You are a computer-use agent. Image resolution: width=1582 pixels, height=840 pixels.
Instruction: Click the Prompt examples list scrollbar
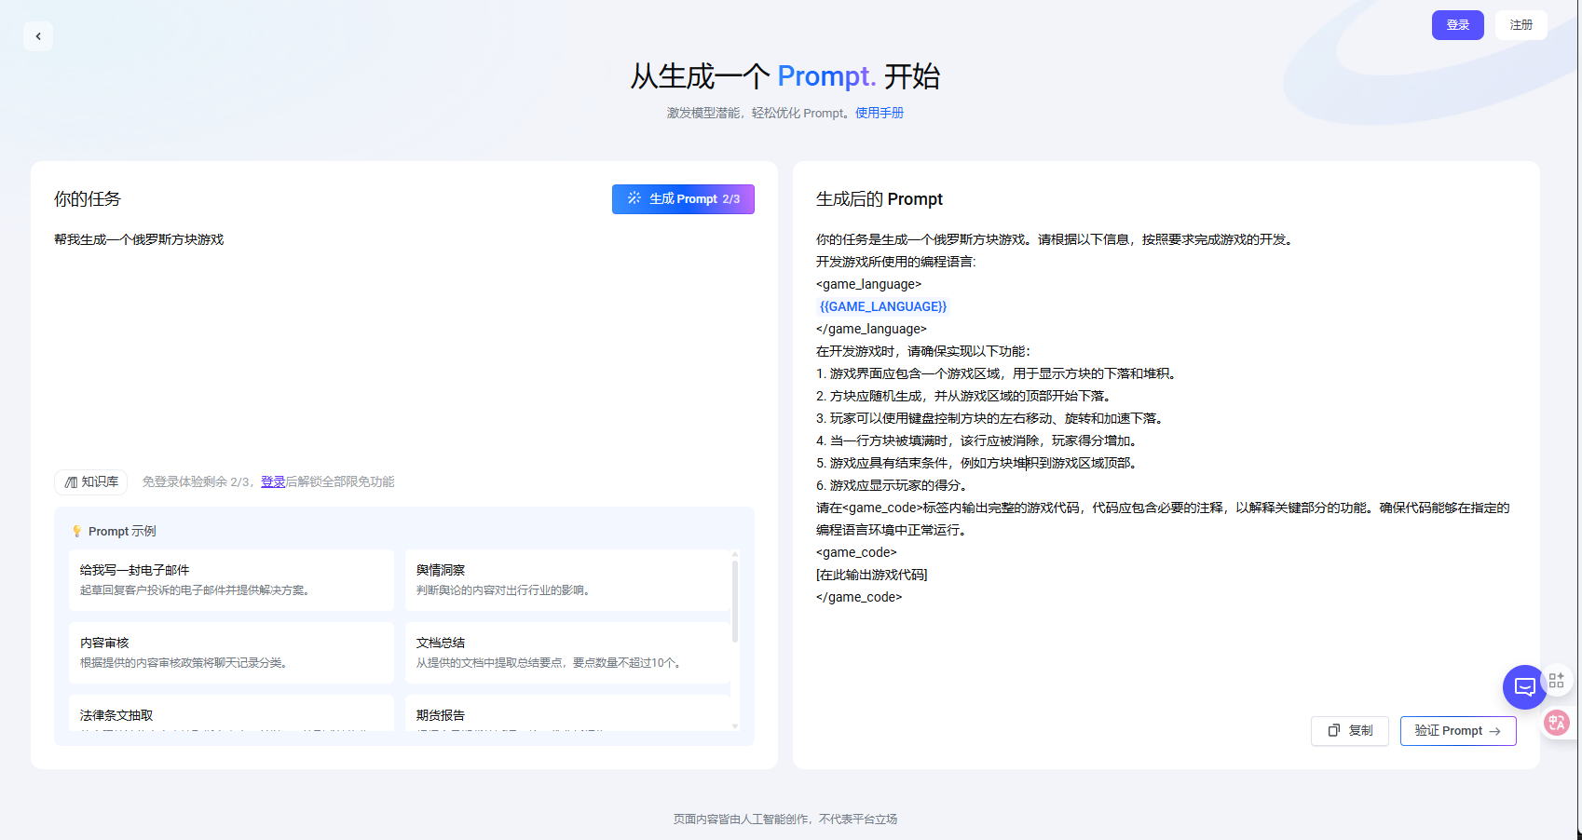click(x=735, y=601)
